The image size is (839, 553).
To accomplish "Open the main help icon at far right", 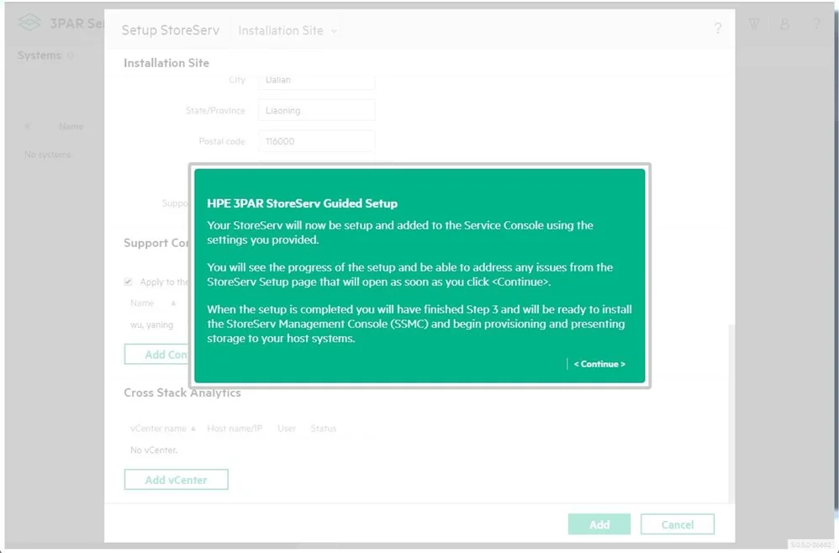I will point(816,24).
